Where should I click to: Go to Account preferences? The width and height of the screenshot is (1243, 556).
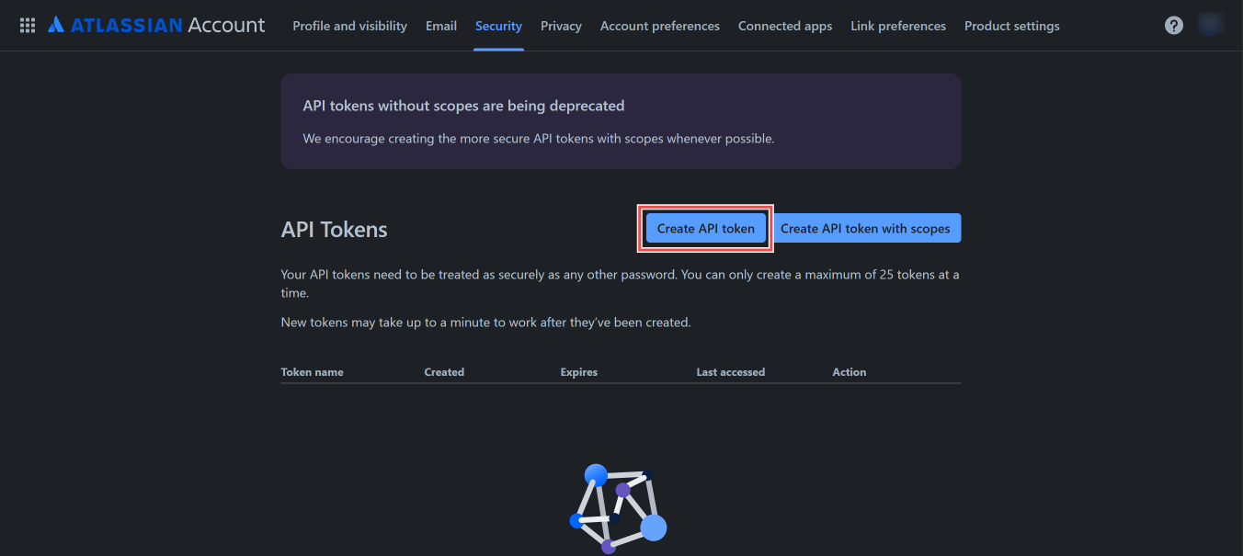click(659, 26)
